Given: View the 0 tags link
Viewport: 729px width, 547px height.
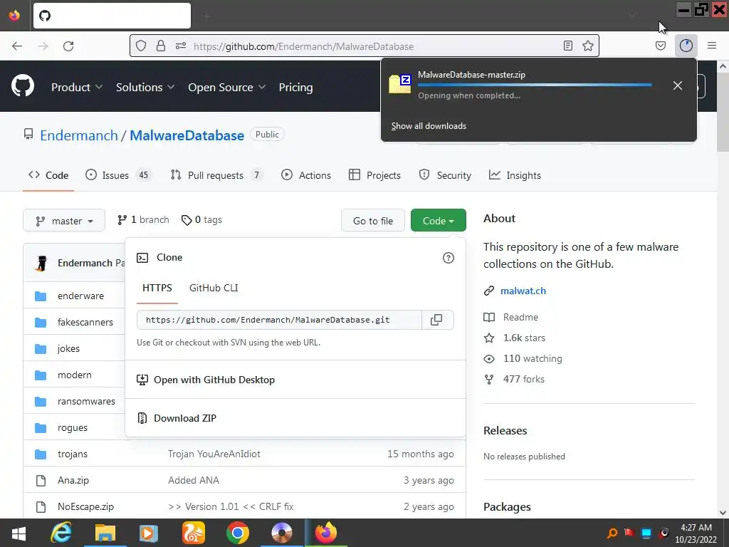Looking at the screenshot, I should [x=201, y=219].
